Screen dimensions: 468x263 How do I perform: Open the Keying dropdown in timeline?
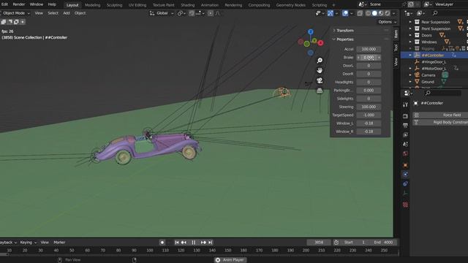point(28,243)
